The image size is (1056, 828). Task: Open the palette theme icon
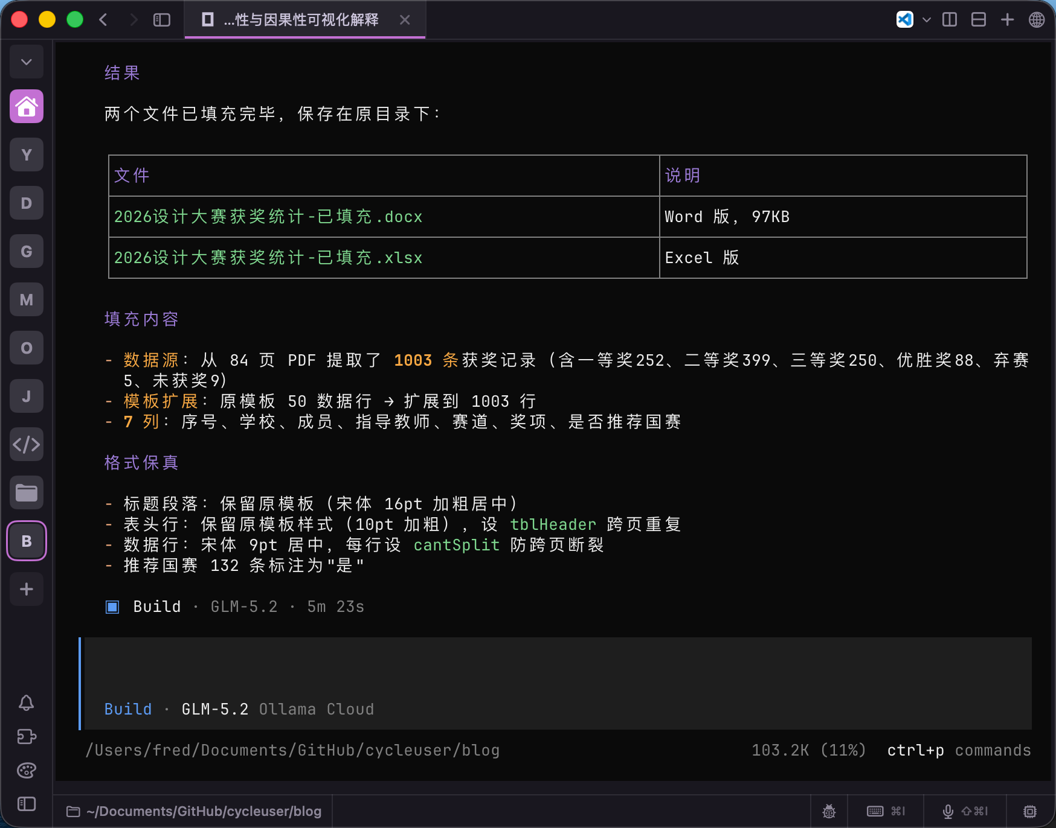pos(26,770)
